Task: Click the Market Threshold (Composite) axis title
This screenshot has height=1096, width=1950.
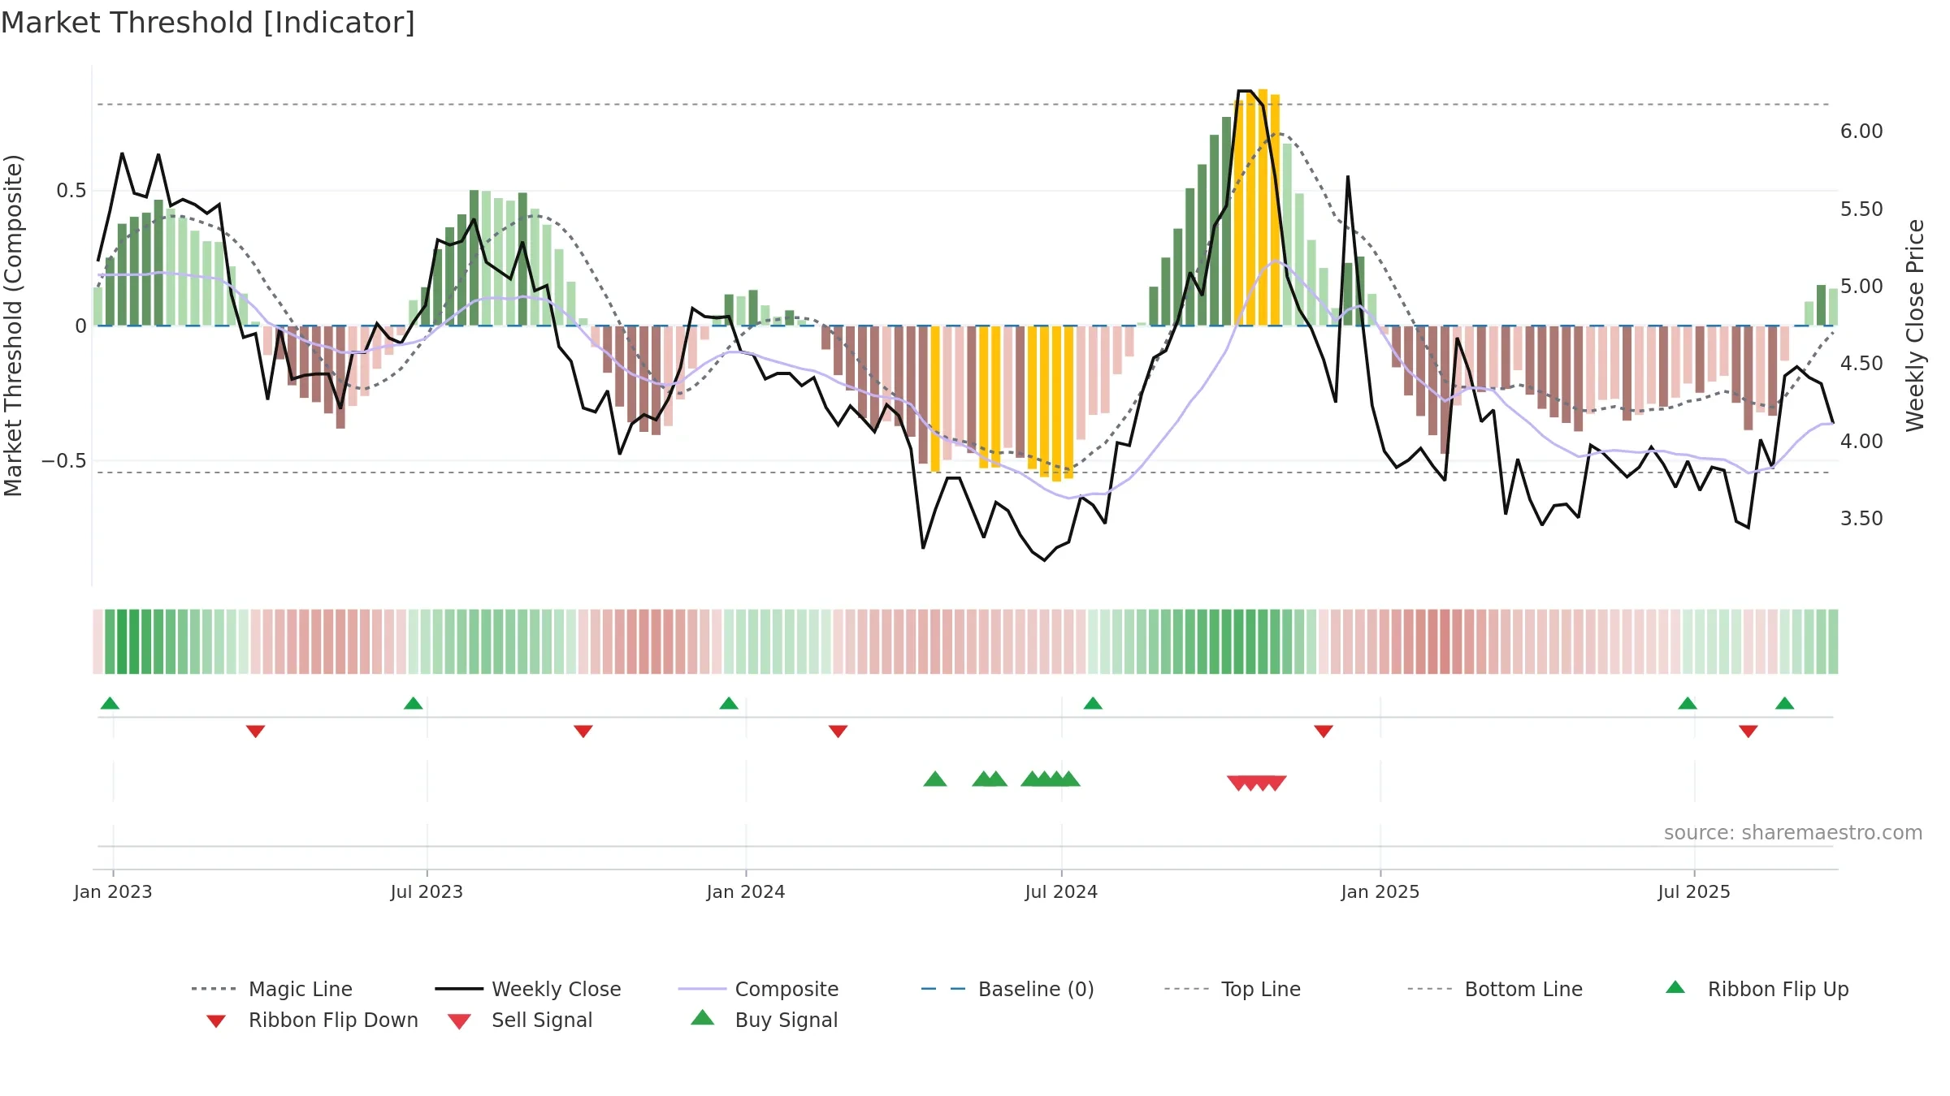Action: [x=13, y=326]
